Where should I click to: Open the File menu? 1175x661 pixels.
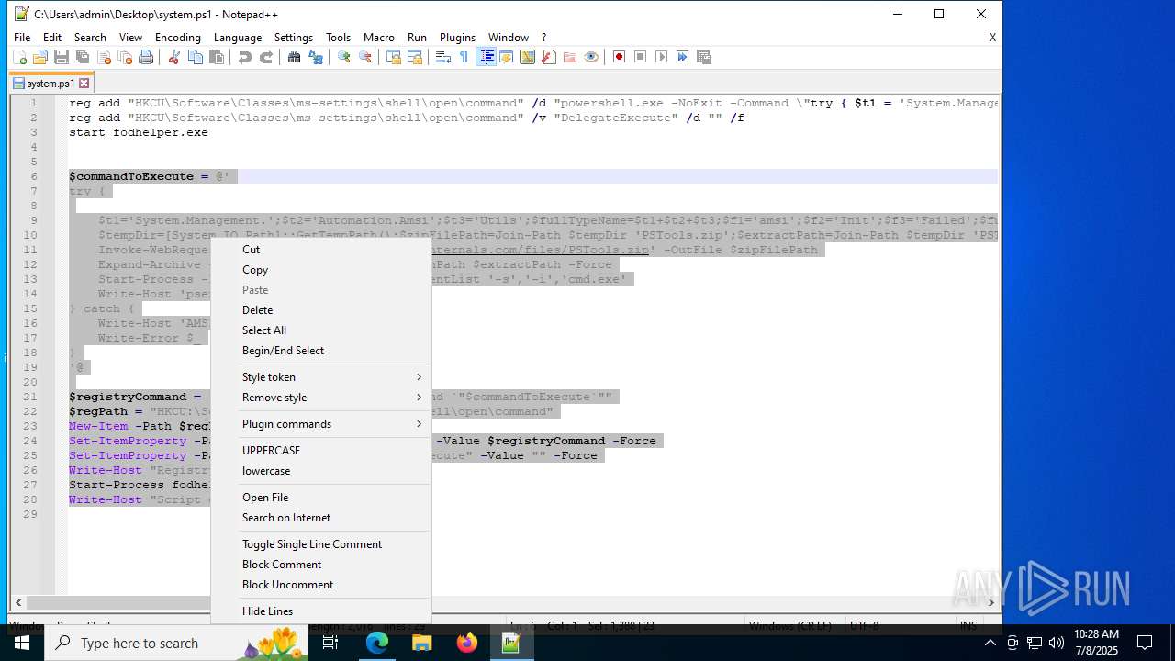point(22,38)
